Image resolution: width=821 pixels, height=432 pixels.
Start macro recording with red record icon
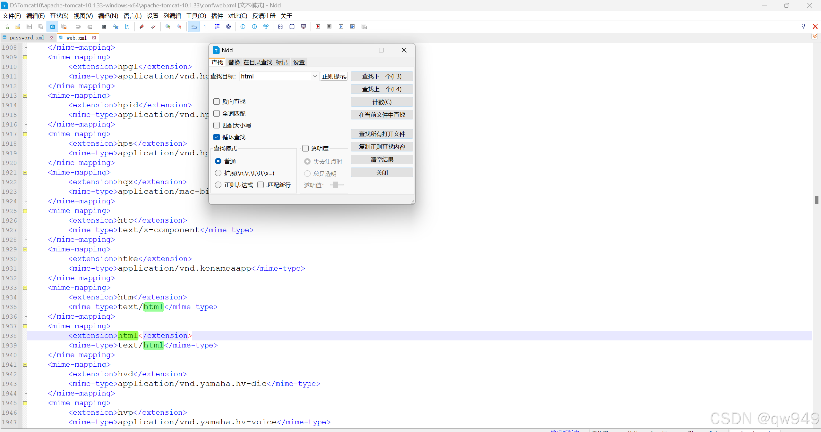pyautogui.click(x=317, y=27)
